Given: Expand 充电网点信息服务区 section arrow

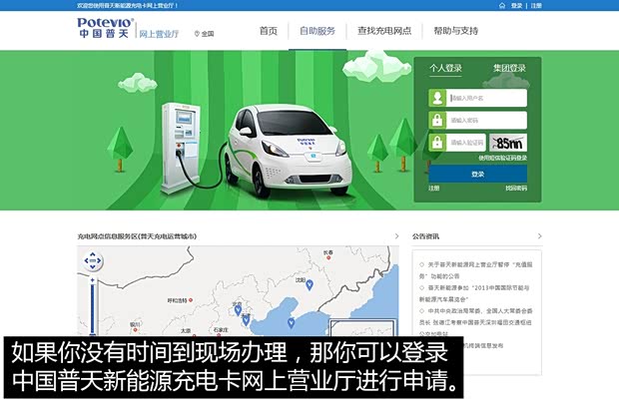Looking at the screenshot, I should click(396, 236).
